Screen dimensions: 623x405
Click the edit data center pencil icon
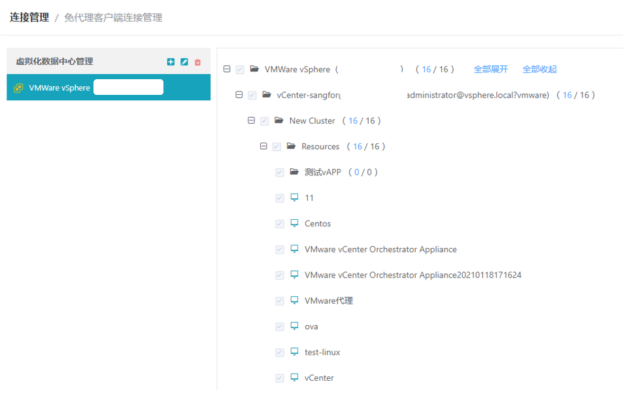(x=184, y=62)
